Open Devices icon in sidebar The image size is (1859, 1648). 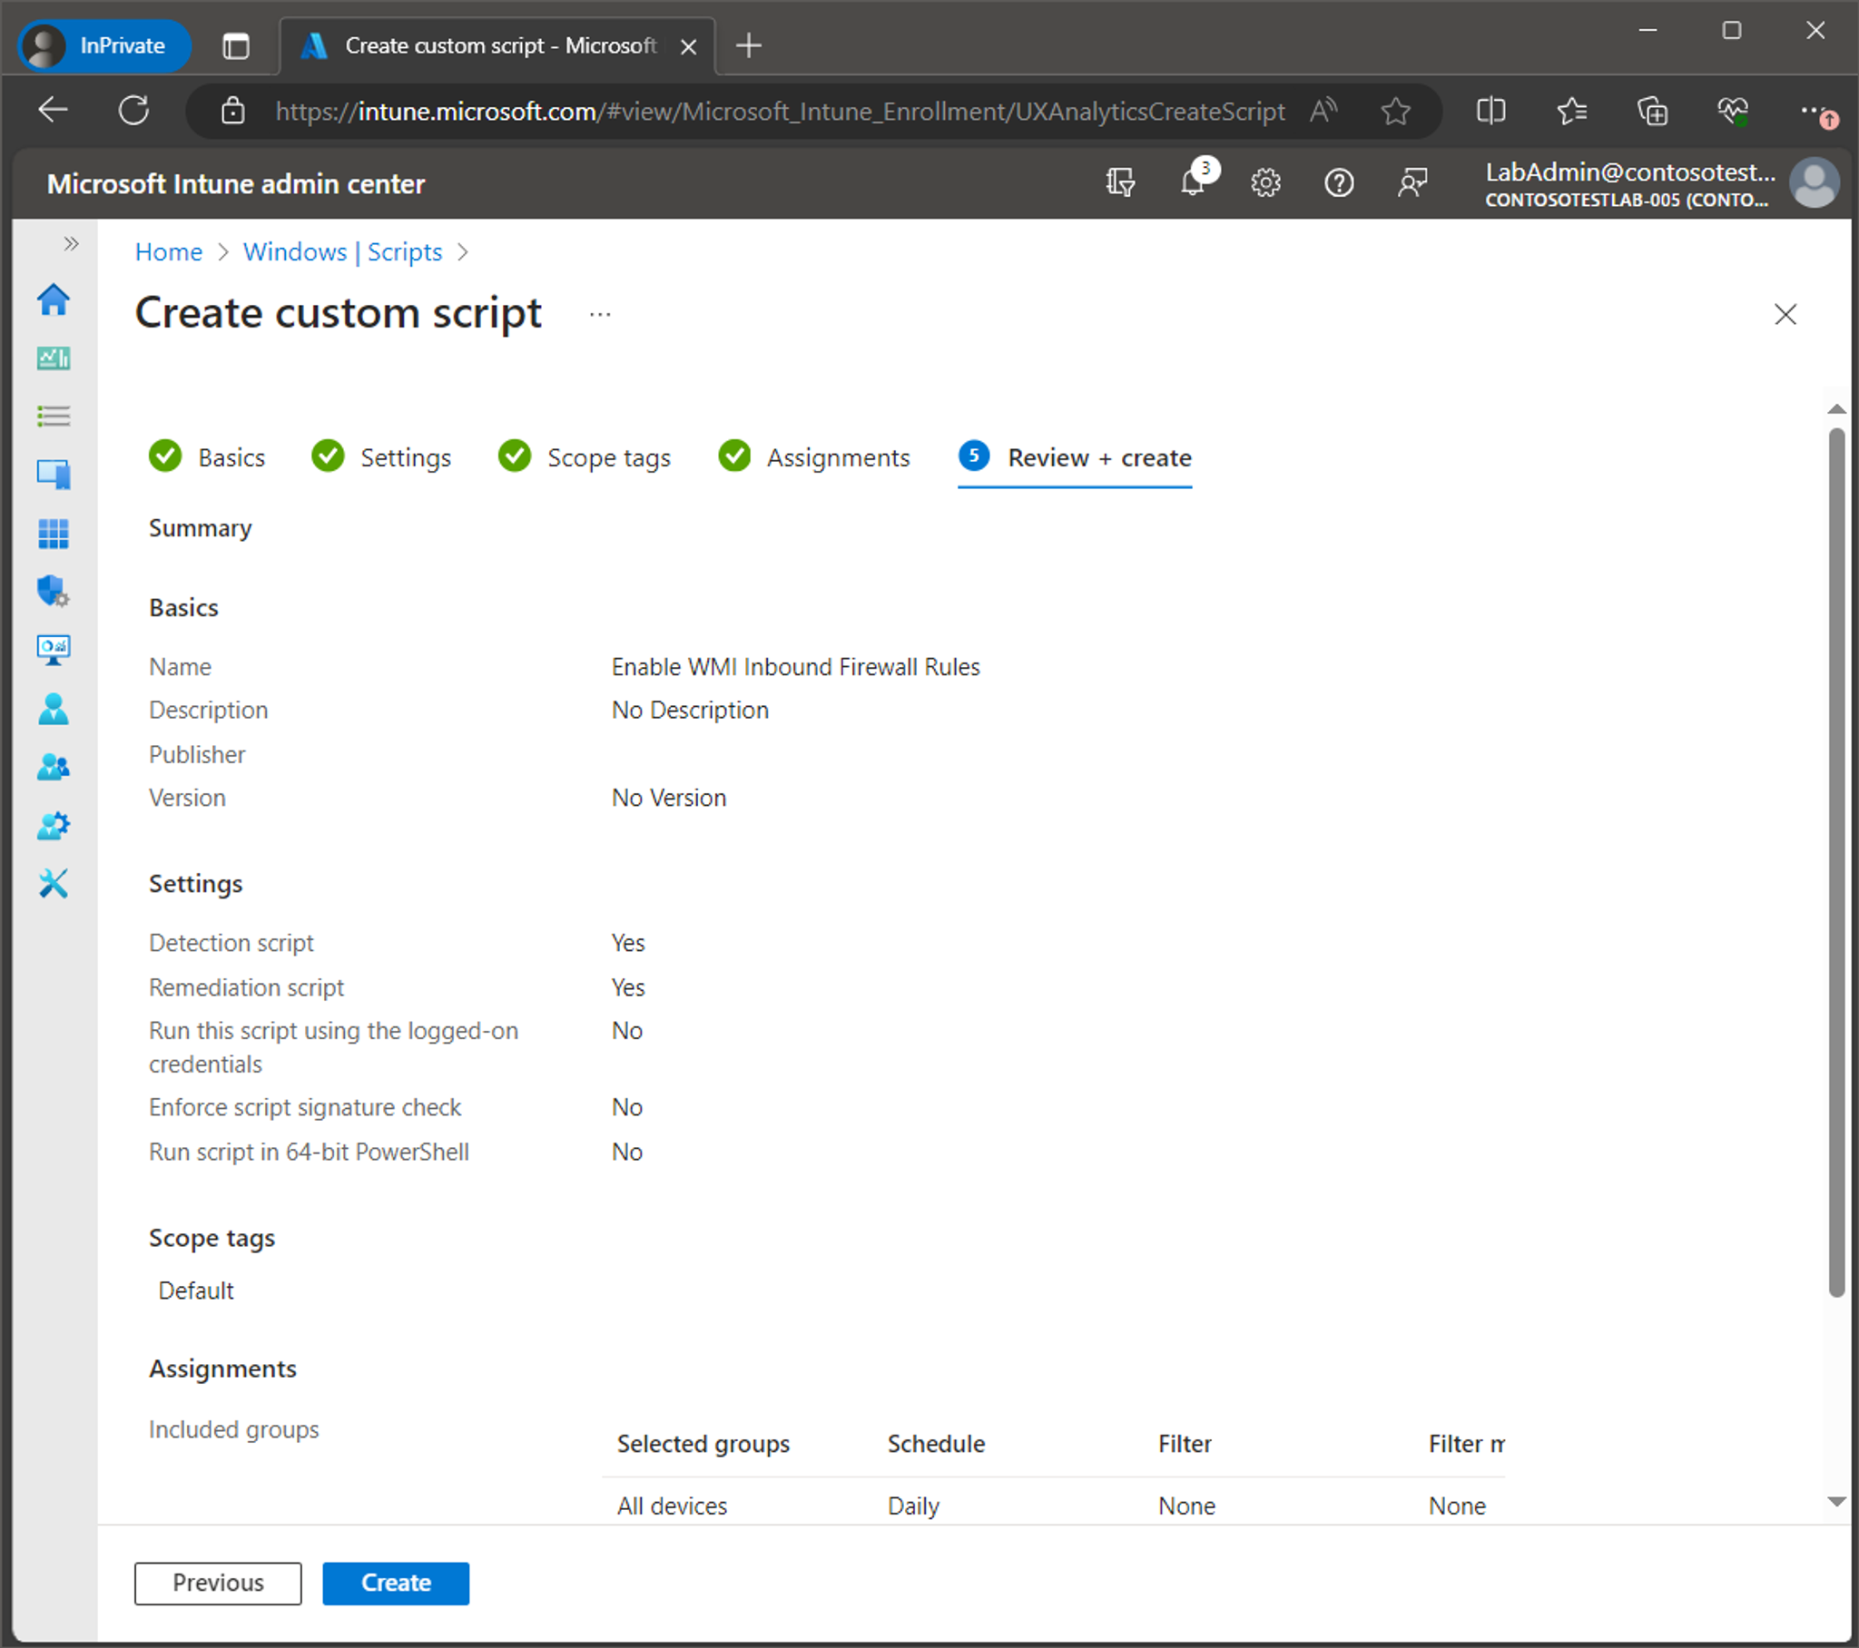pyautogui.click(x=54, y=475)
